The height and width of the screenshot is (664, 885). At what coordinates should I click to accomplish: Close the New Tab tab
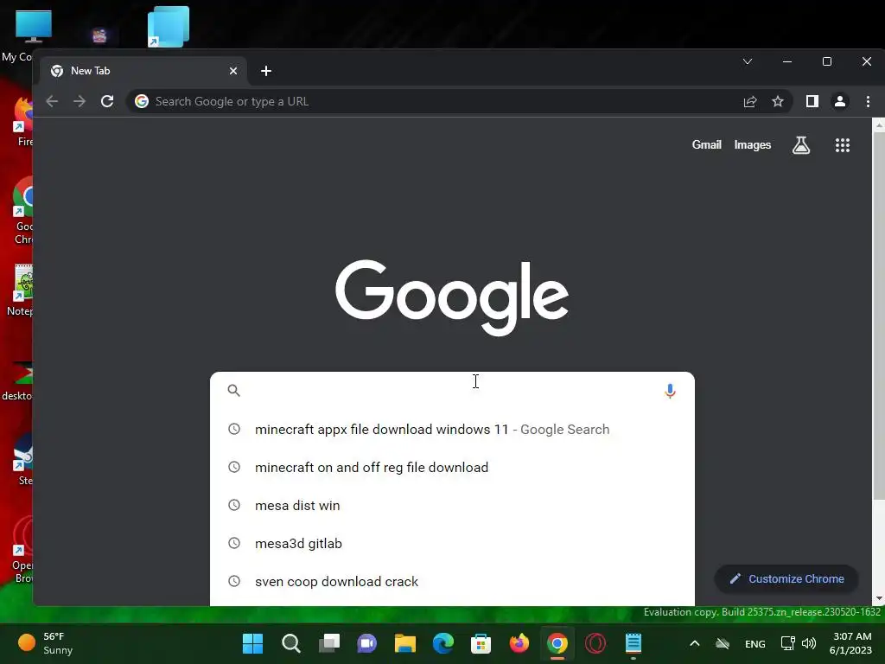click(x=233, y=71)
